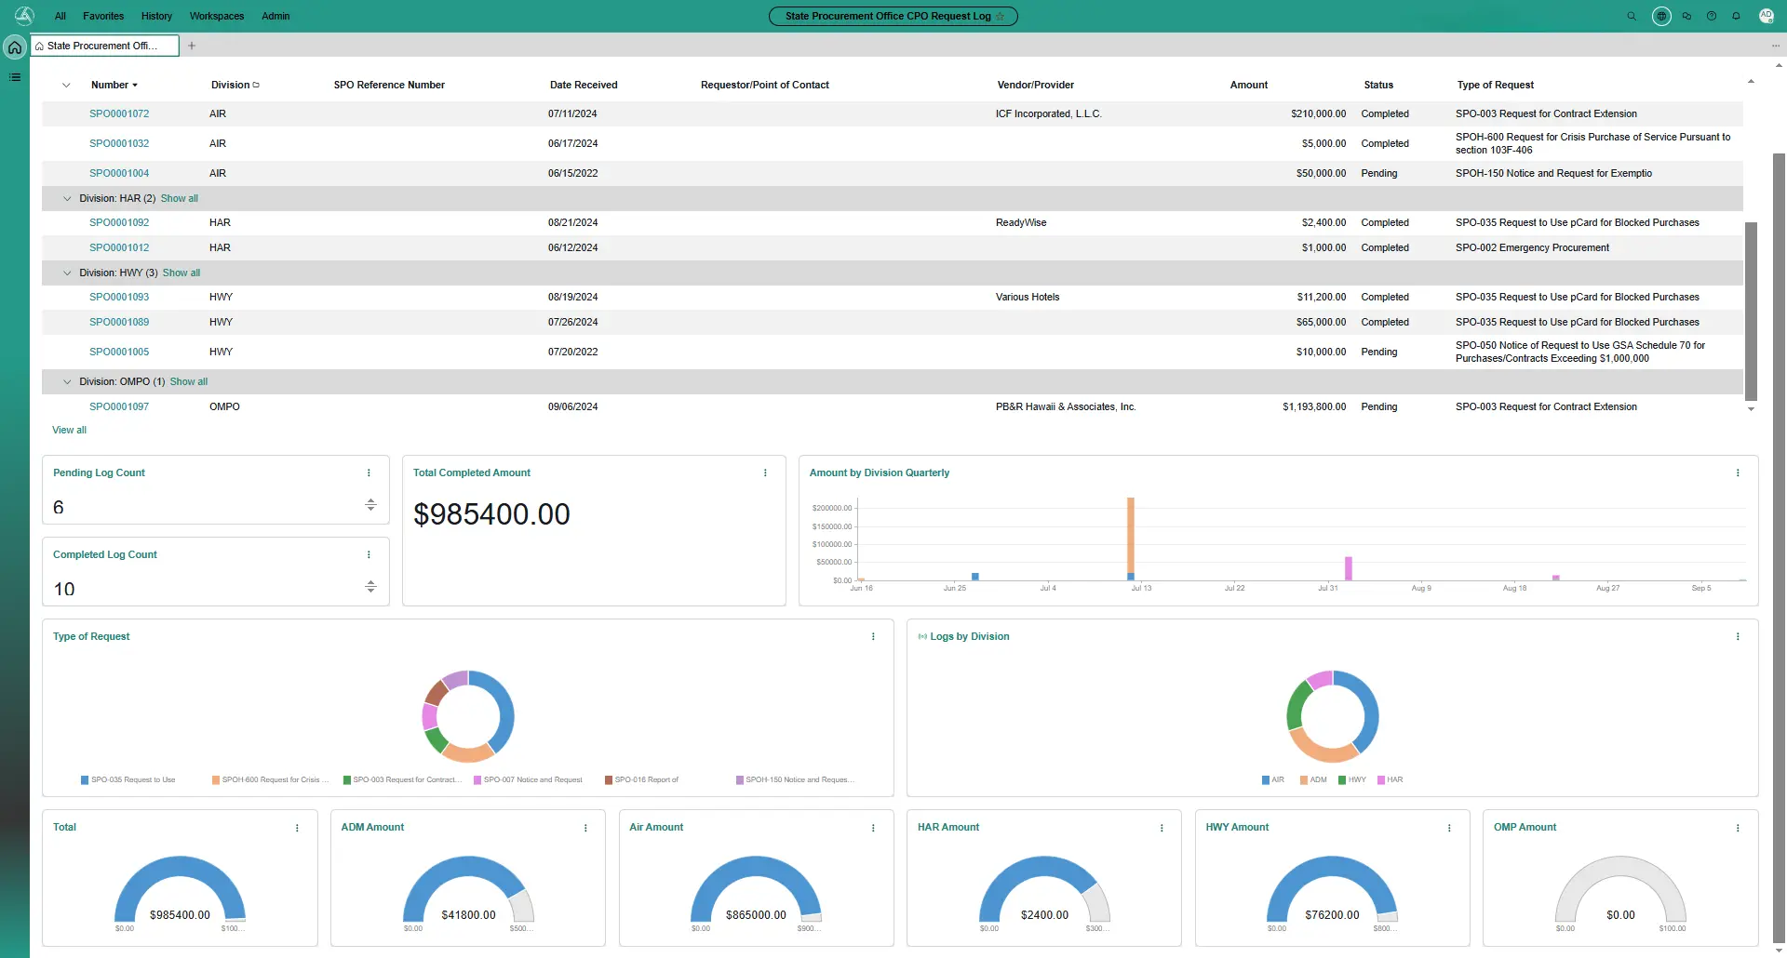Screen dimensions: 1787x958
Task: Open the Favorites menu
Action: point(103,16)
